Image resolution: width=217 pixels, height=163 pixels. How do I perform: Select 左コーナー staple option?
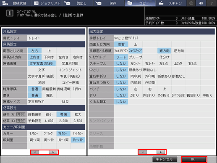(136, 63)
